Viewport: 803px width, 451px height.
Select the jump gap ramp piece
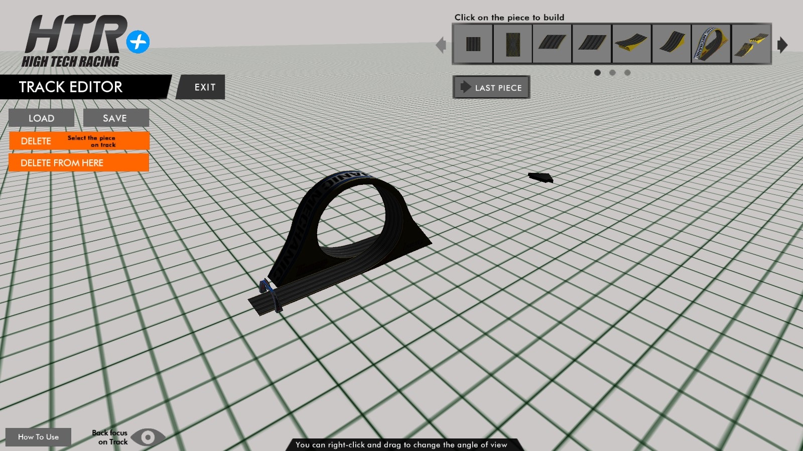(x=751, y=44)
